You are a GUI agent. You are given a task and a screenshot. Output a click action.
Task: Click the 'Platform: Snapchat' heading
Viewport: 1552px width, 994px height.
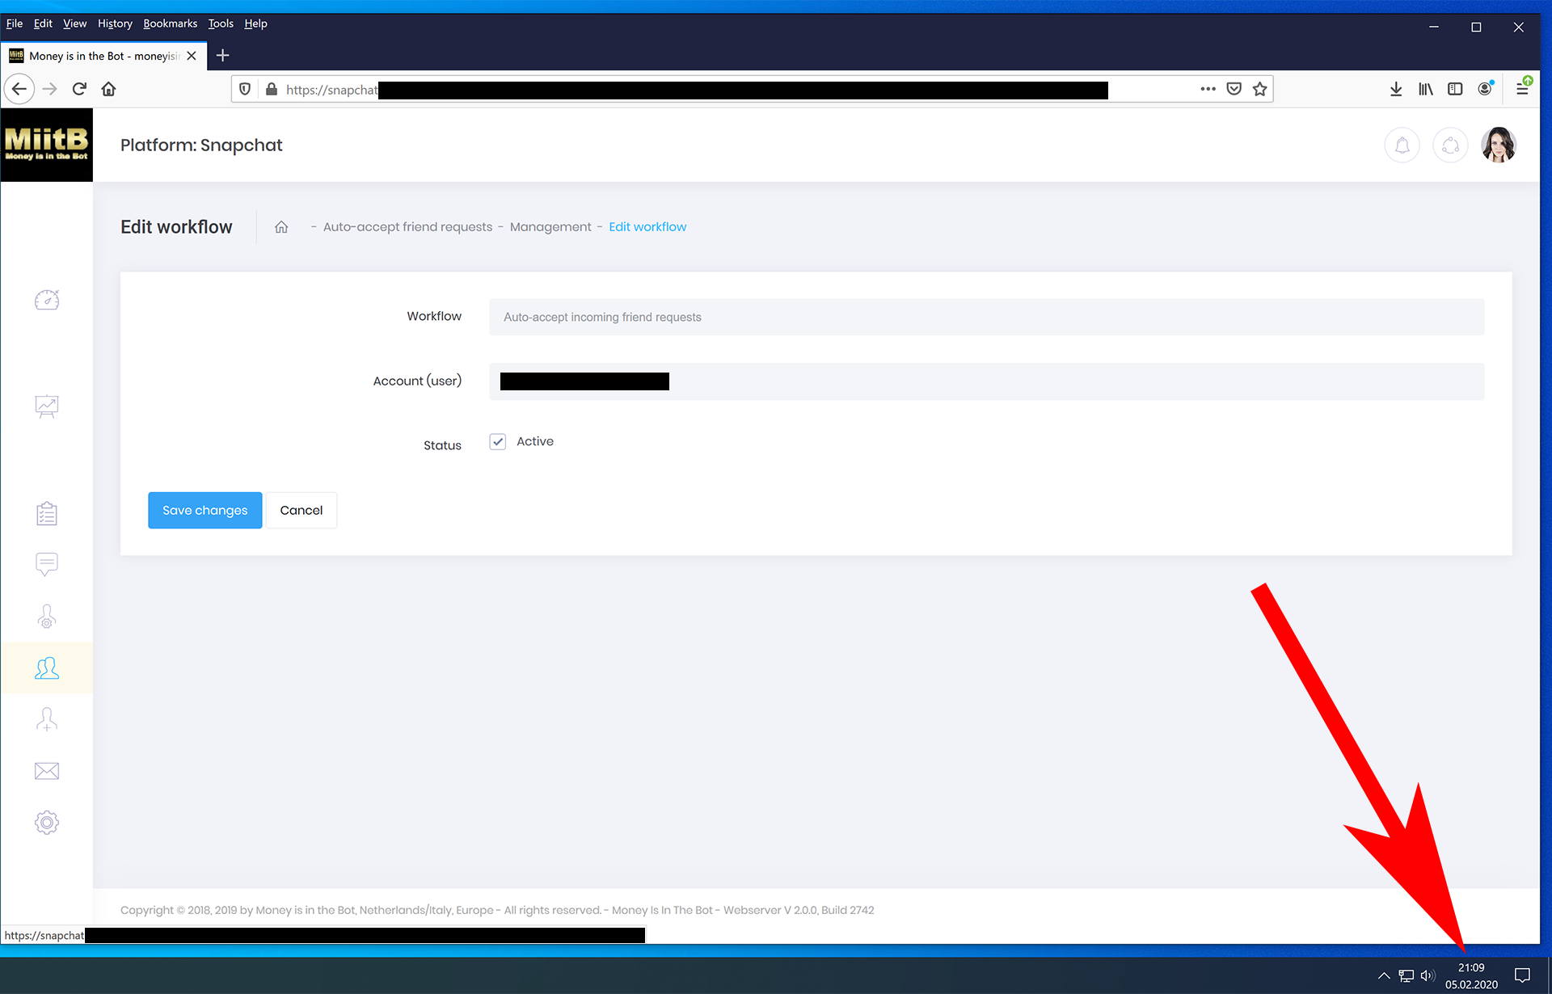click(x=201, y=145)
